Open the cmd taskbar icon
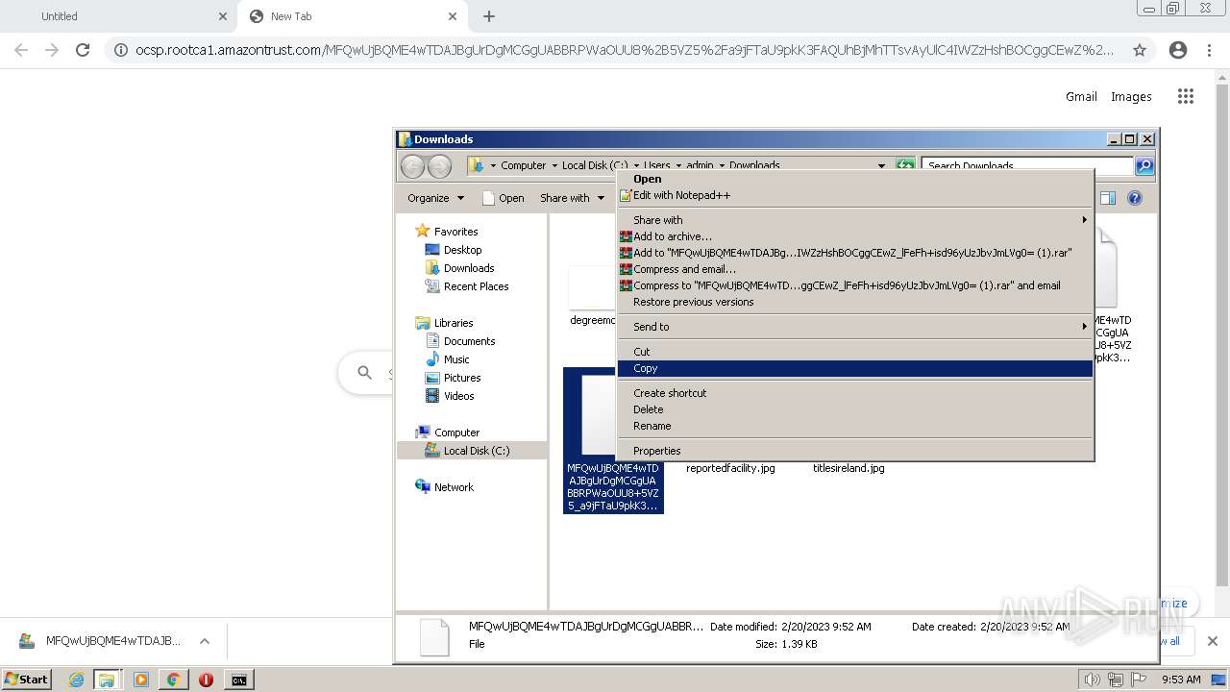The image size is (1230, 692). (x=238, y=680)
